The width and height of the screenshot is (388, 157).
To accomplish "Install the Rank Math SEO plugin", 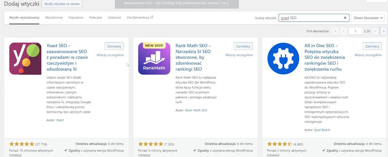I will click(243, 46).
